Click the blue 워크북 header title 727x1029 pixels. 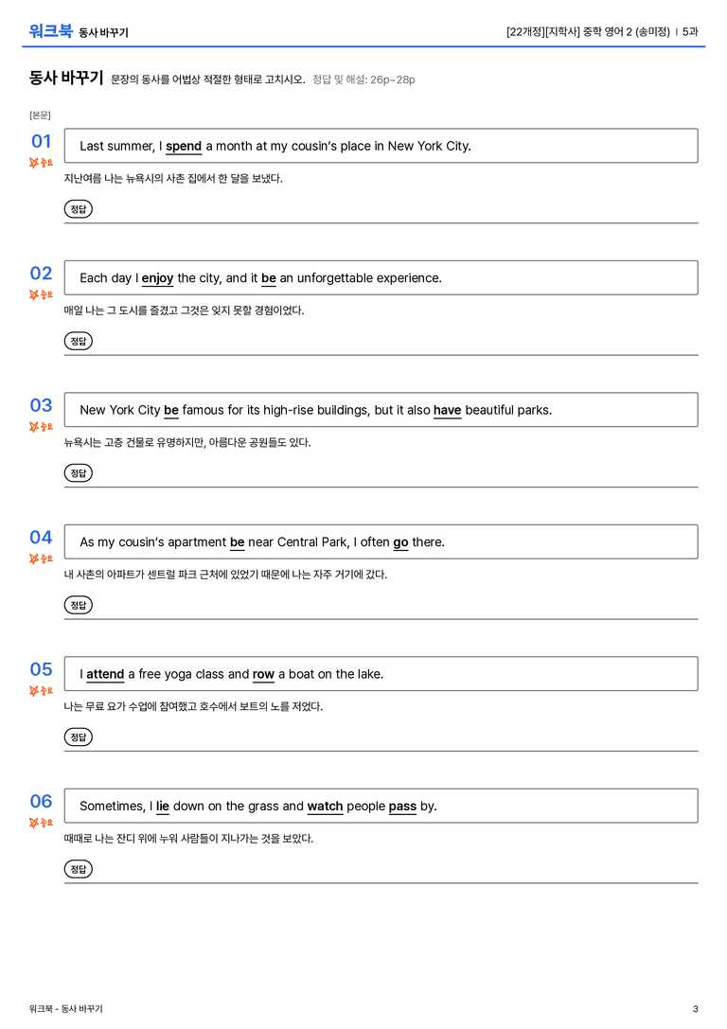click(x=50, y=31)
